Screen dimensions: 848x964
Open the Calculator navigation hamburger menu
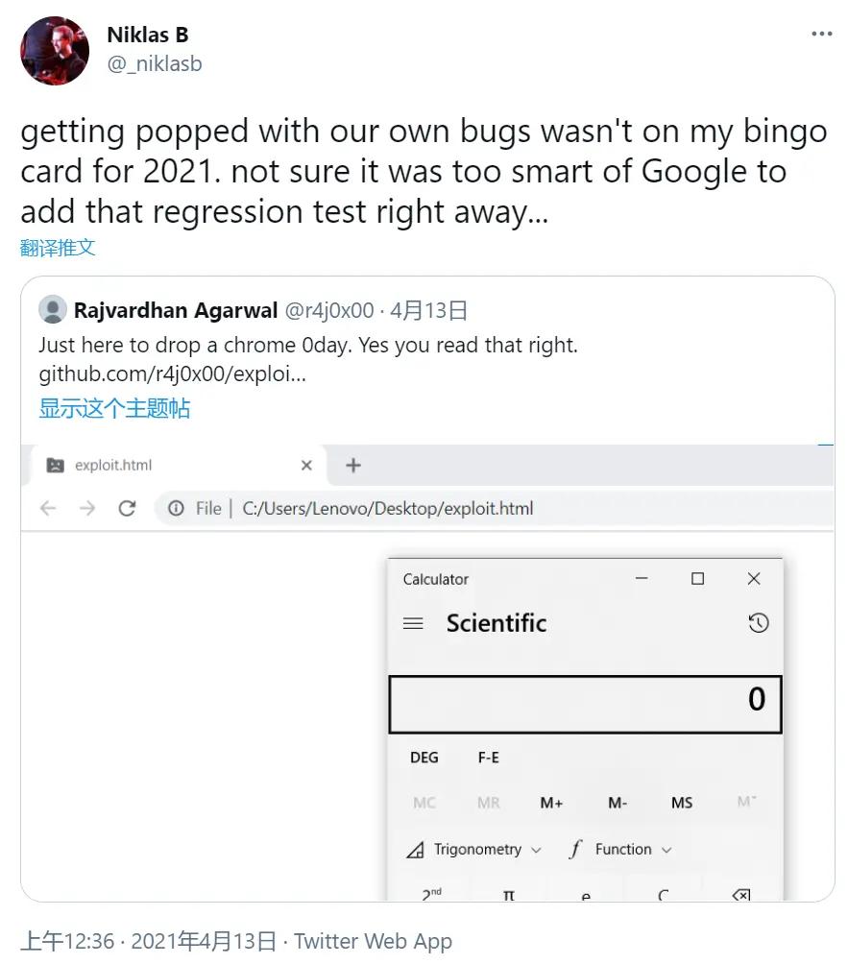pyautogui.click(x=414, y=622)
